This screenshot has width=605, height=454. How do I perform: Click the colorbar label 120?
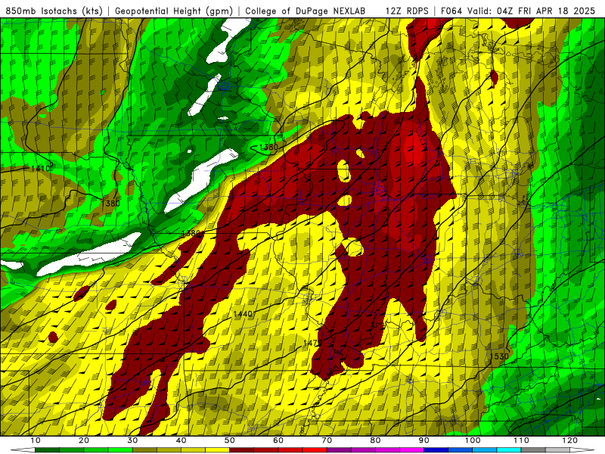pos(570,440)
